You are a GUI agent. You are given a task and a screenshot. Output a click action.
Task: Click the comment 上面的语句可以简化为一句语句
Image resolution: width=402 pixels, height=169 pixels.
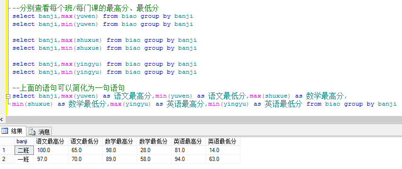pyautogui.click(x=68, y=88)
